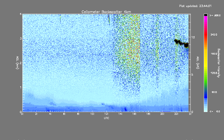Click the 1 km tick on left axis

point(21,87)
